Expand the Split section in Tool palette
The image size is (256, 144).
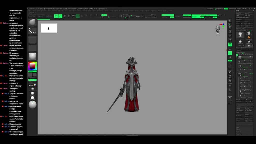pyautogui.click(x=238, y=128)
